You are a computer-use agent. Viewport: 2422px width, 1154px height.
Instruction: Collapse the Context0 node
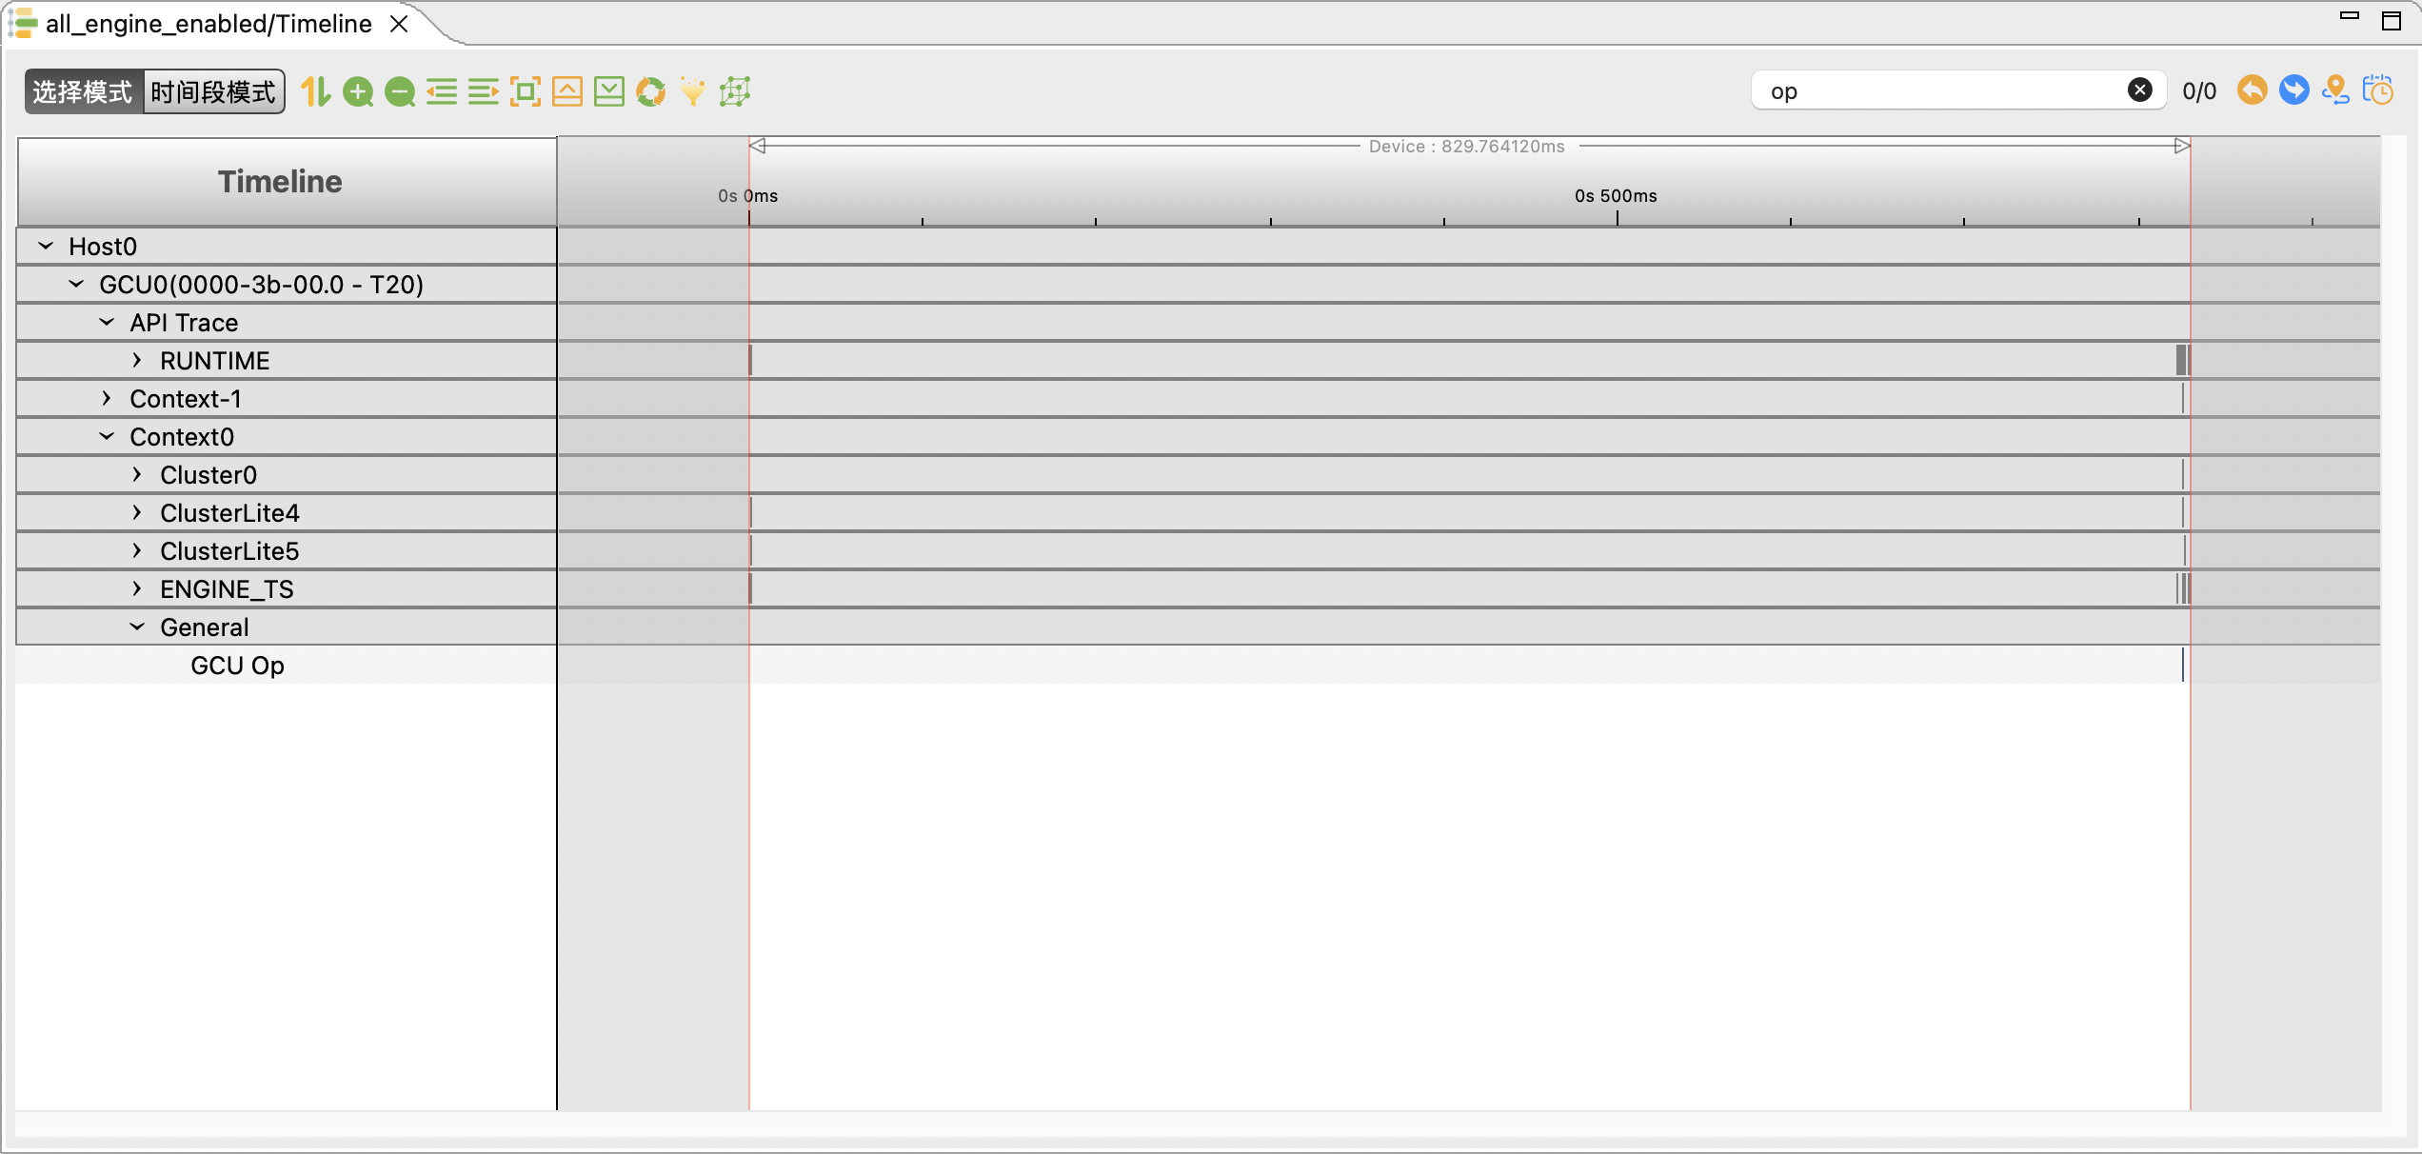107,436
